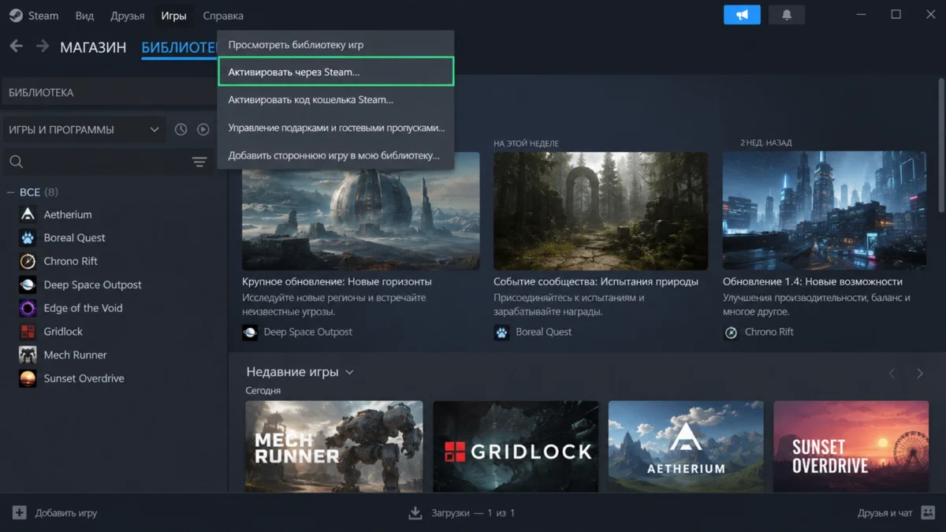Select Добавить стороннюю игру в мою библиотеку…
The image size is (946, 532).
click(x=336, y=155)
